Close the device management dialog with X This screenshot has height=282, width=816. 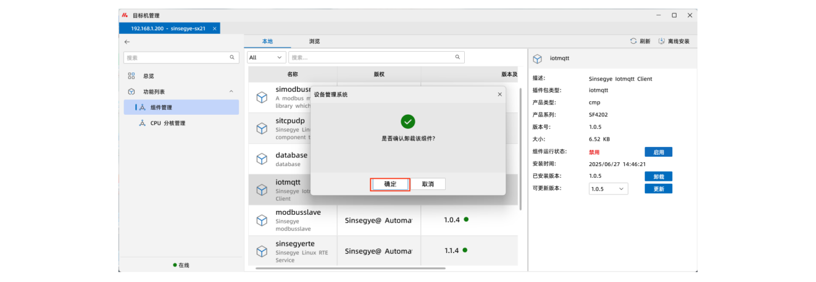pos(499,94)
